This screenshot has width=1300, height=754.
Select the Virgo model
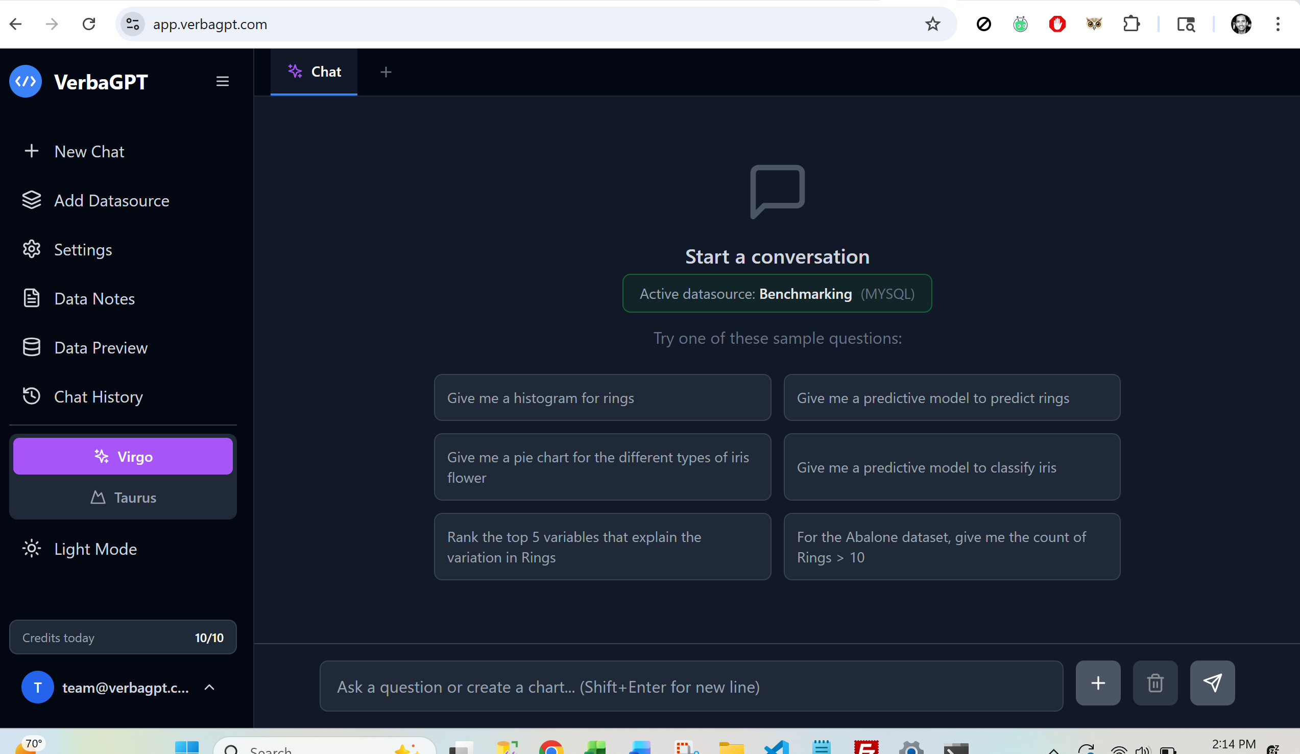(123, 456)
